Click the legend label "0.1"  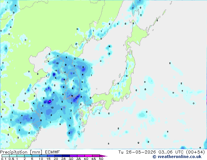[x=4, y=159]
